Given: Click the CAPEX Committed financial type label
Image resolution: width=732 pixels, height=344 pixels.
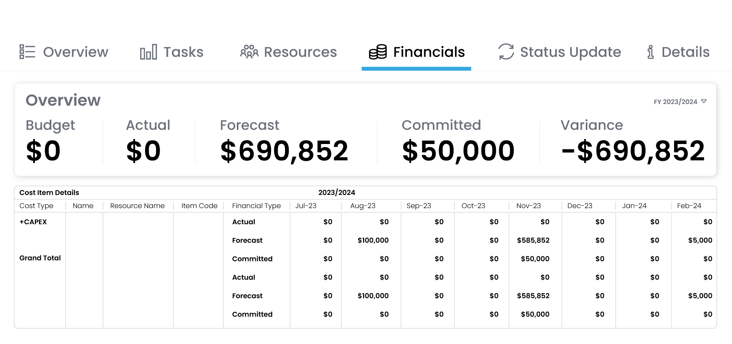Looking at the screenshot, I should click(x=252, y=259).
